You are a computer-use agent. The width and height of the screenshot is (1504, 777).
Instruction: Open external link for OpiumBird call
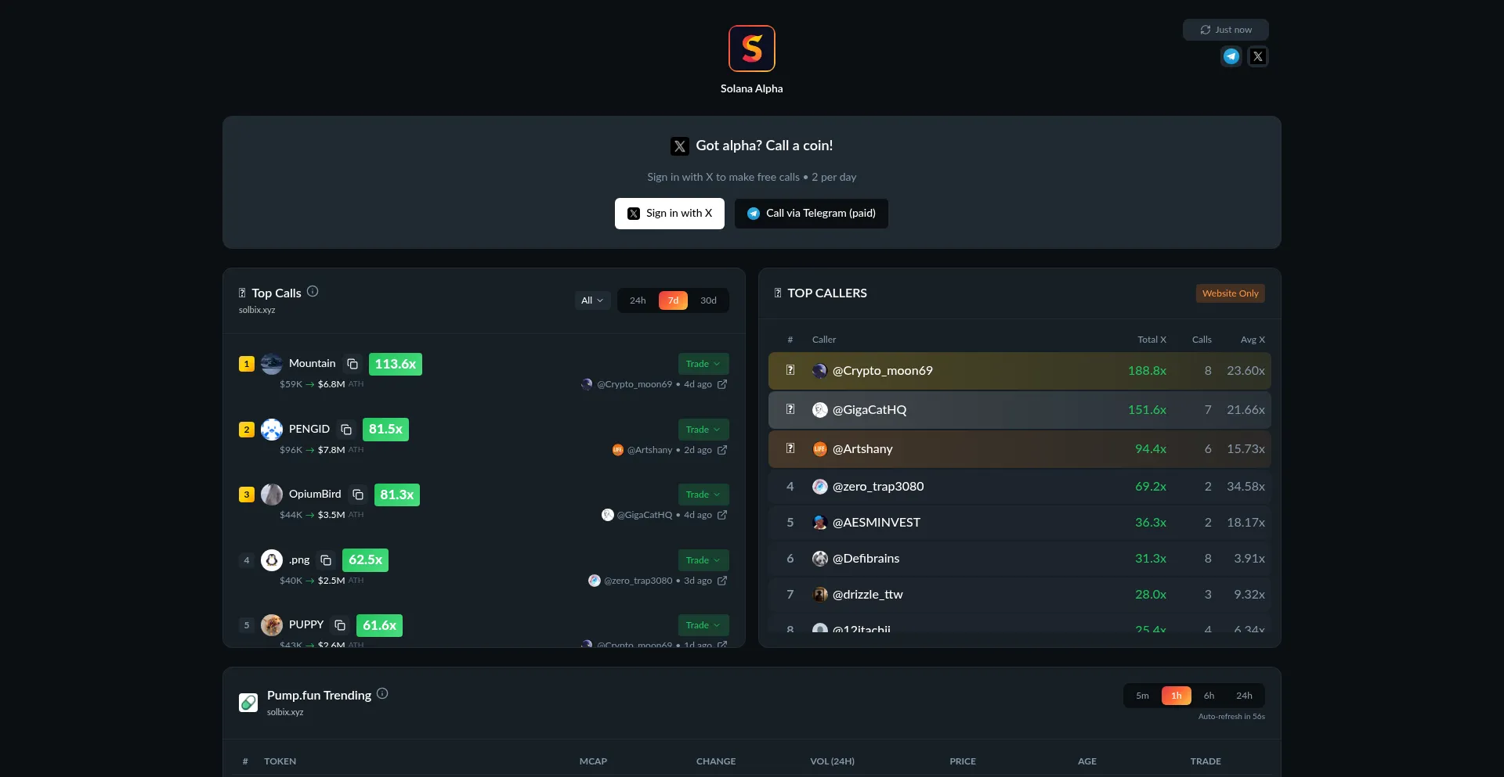[x=722, y=515]
